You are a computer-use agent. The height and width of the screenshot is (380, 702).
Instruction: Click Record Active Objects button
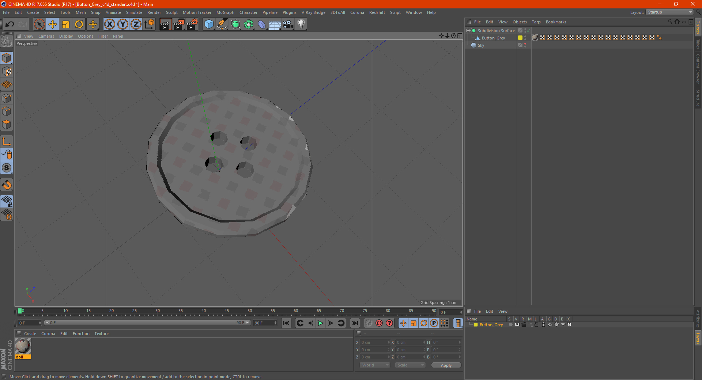click(369, 323)
